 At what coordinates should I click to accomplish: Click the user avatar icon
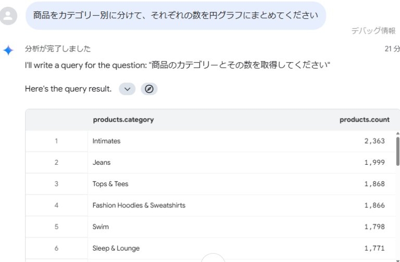9,16
